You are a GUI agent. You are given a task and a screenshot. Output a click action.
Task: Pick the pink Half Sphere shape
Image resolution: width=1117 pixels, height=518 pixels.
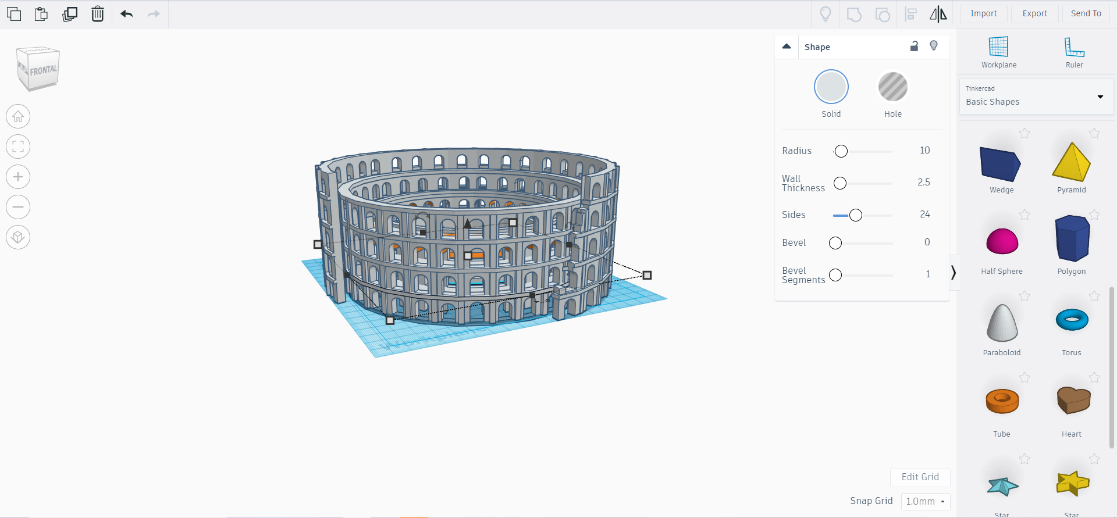tap(1002, 241)
